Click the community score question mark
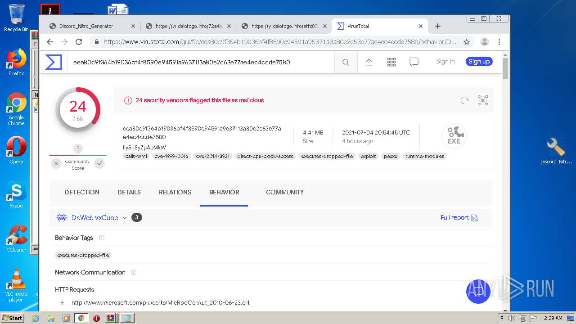Screen dimensions: 576x324 78,148
